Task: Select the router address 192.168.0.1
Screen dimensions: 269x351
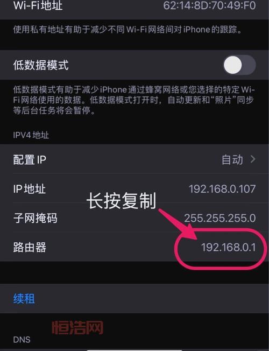Action: coord(228,247)
